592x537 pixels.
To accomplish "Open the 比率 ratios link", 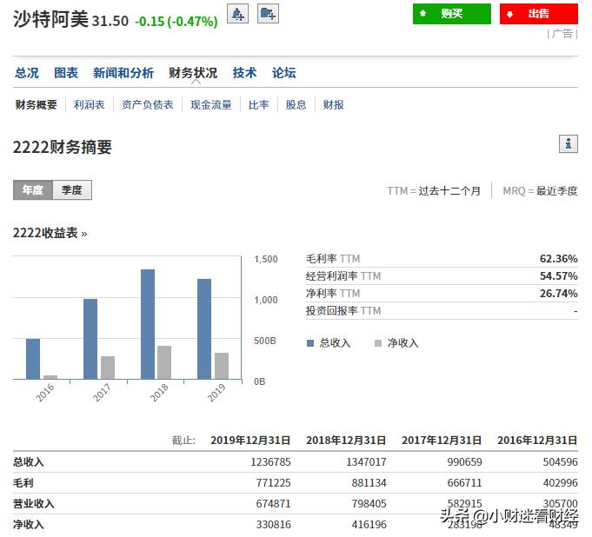I will (258, 105).
